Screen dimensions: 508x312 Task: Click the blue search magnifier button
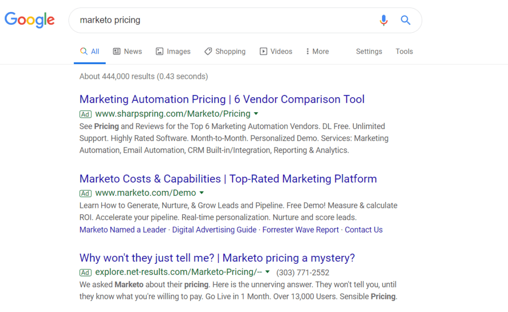pos(405,20)
